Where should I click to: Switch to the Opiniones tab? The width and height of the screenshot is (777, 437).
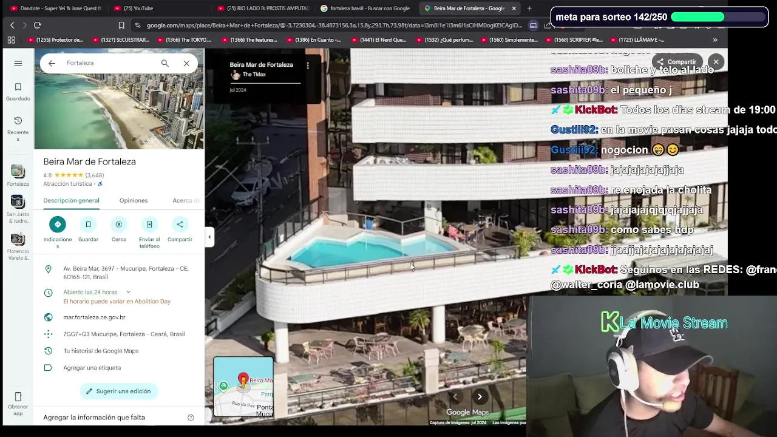(x=134, y=200)
